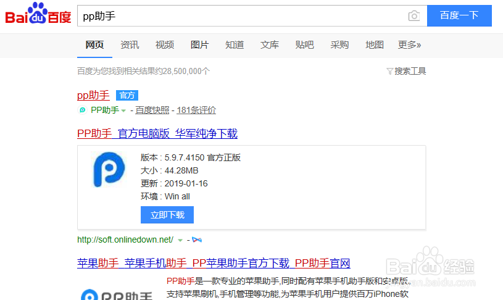503x300 pixels.
Task: Click the 百度为您找到相关结果约28,500,000个 text
Action: (143, 71)
